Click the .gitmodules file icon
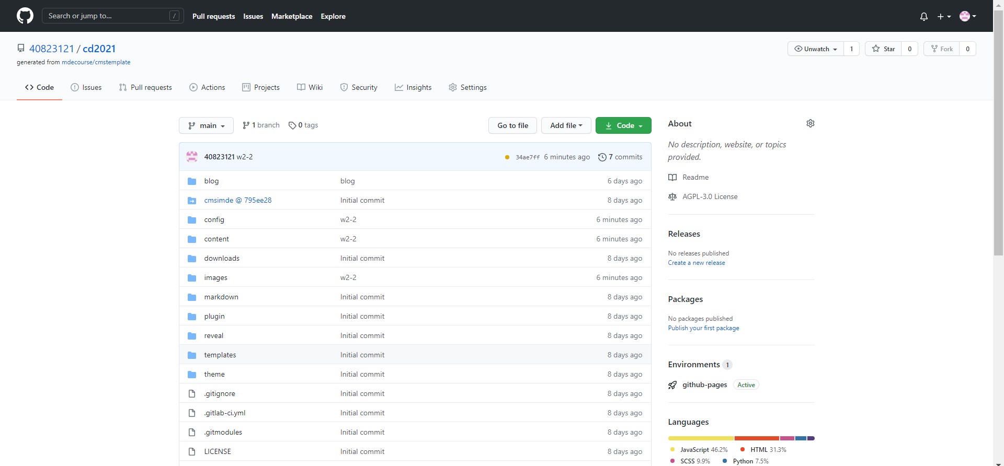Screen dimensions: 1004x466 click(x=192, y=432)
